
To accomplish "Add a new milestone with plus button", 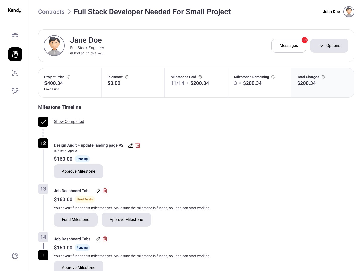I will pyautogui.click(x=43, y=255).
